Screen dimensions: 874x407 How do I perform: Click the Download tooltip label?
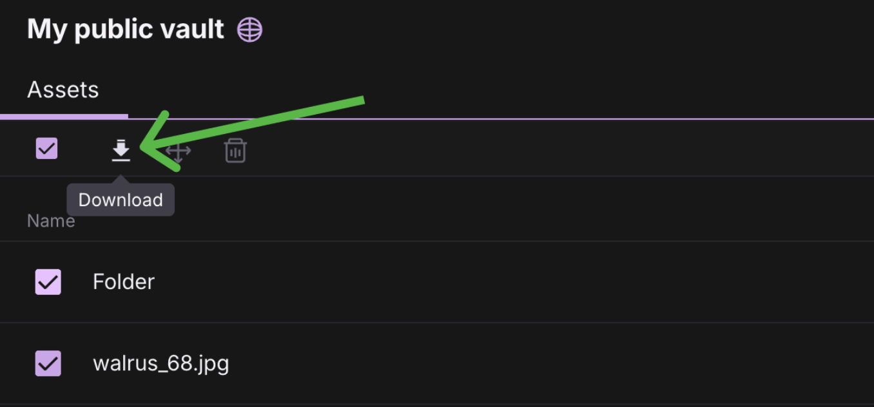(121, 200)
